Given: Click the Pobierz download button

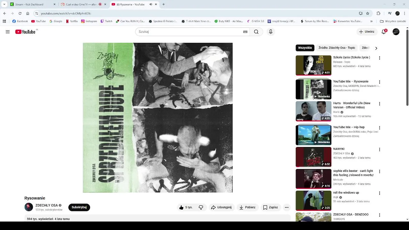Looking at the screenshot, I should tap(248, 207).
